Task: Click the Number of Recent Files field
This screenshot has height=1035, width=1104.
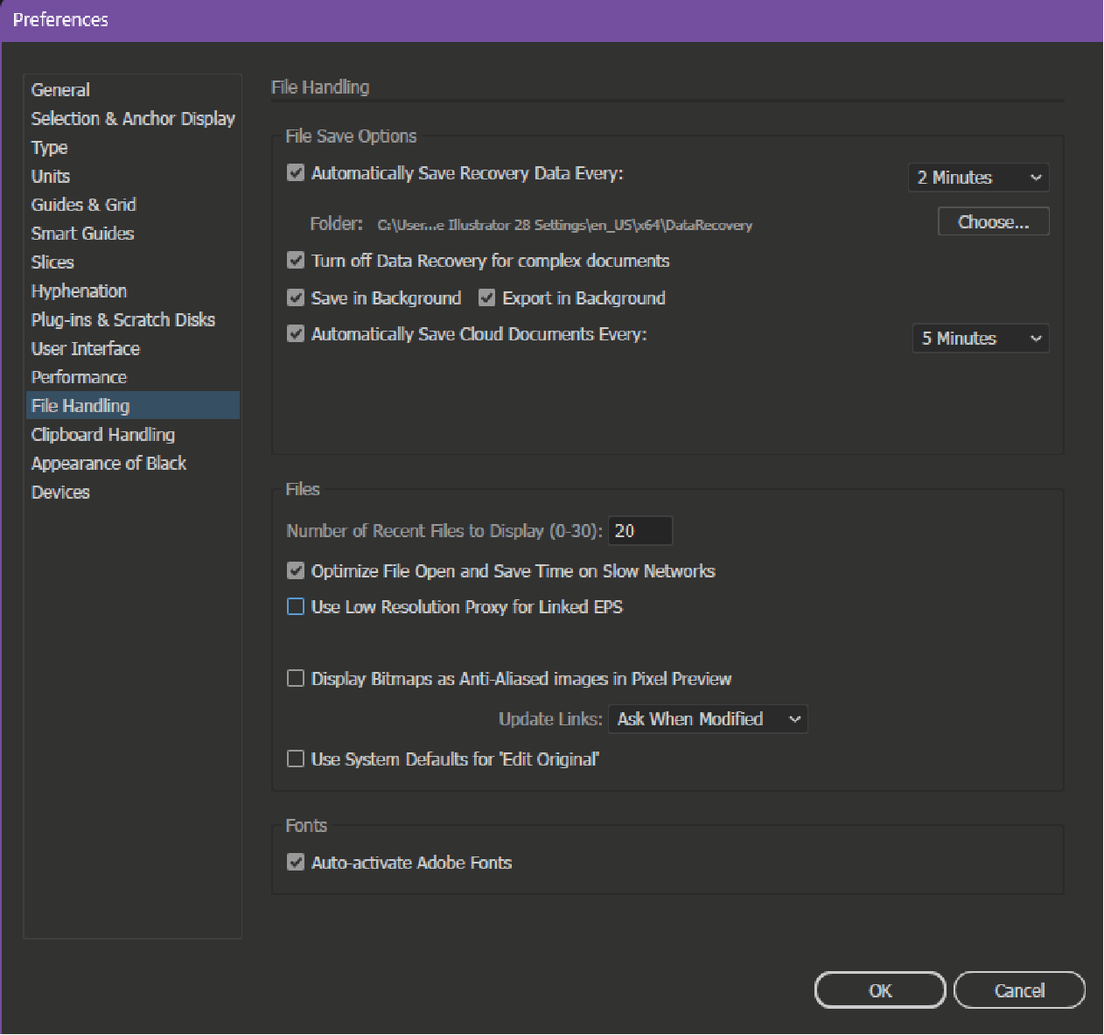Action: (639, 530)
